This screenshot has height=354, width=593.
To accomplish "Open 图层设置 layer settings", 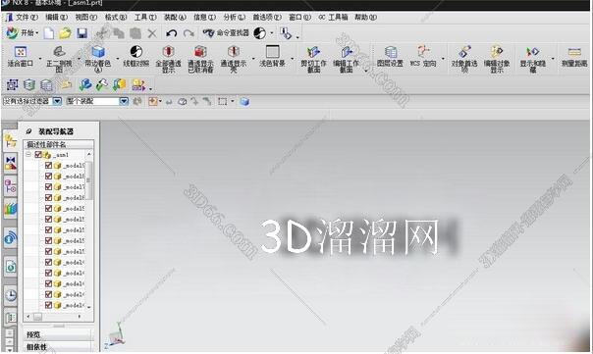I will click(x=391, y=57).
